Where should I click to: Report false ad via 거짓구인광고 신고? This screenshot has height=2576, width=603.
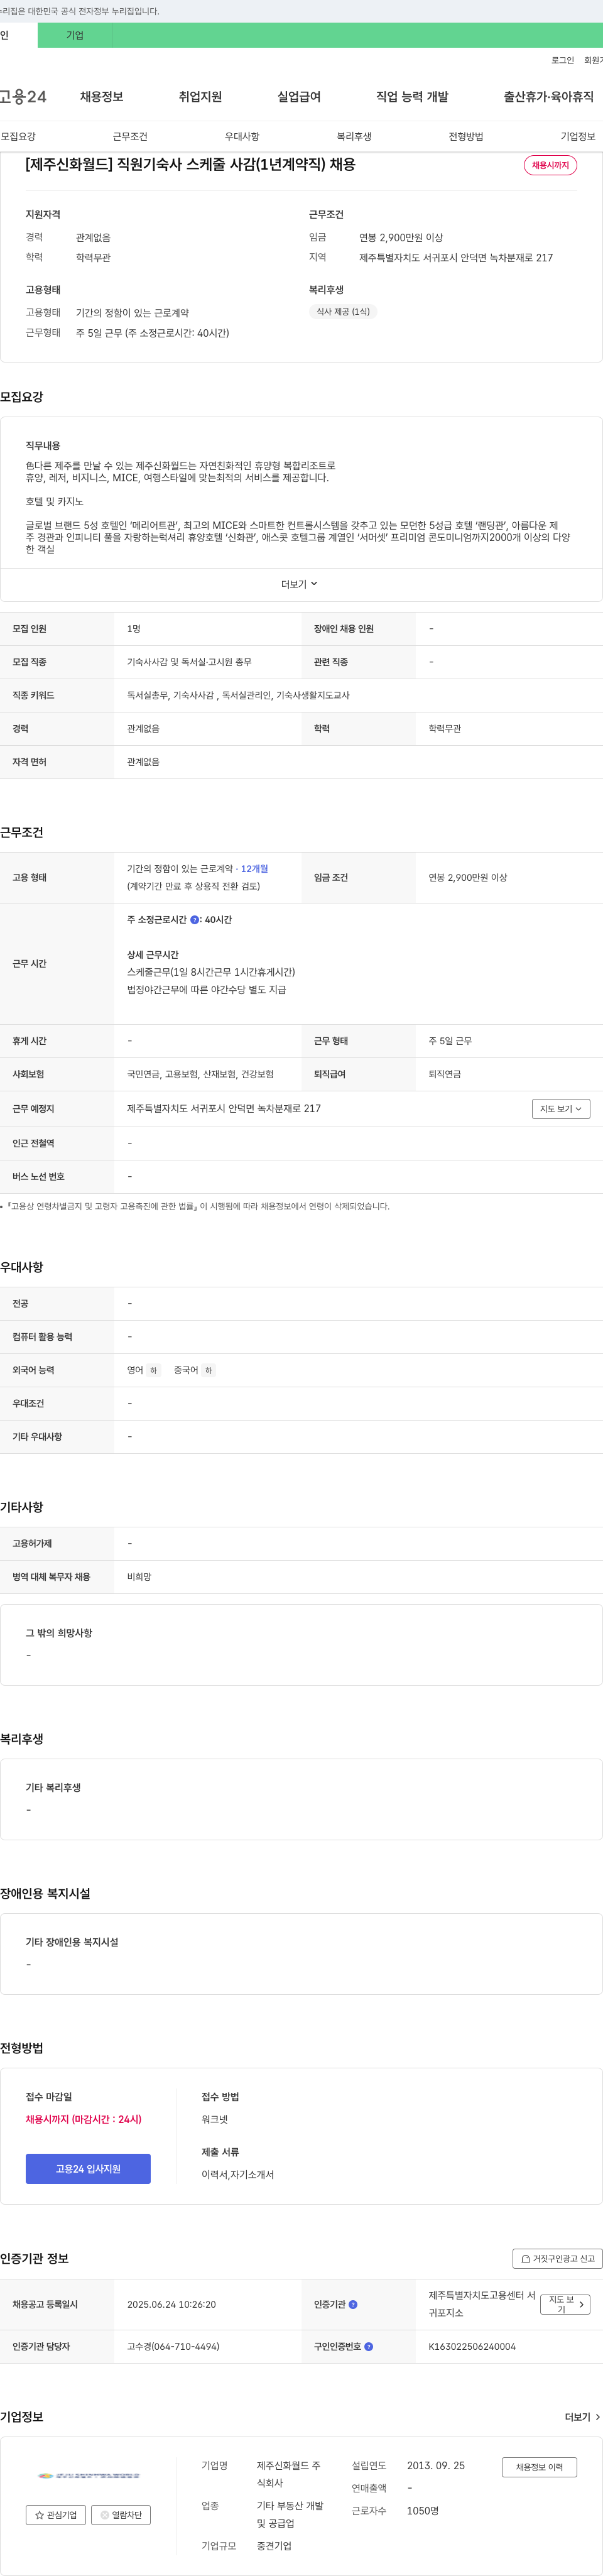coord(558,2259)
